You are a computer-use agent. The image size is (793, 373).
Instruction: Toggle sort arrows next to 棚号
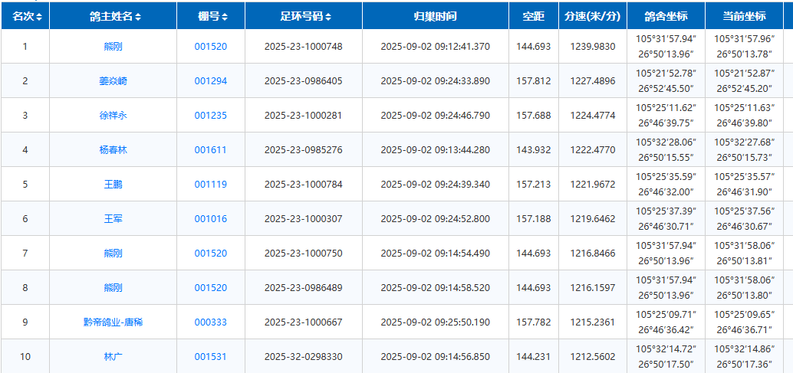(x=225, y=16)
